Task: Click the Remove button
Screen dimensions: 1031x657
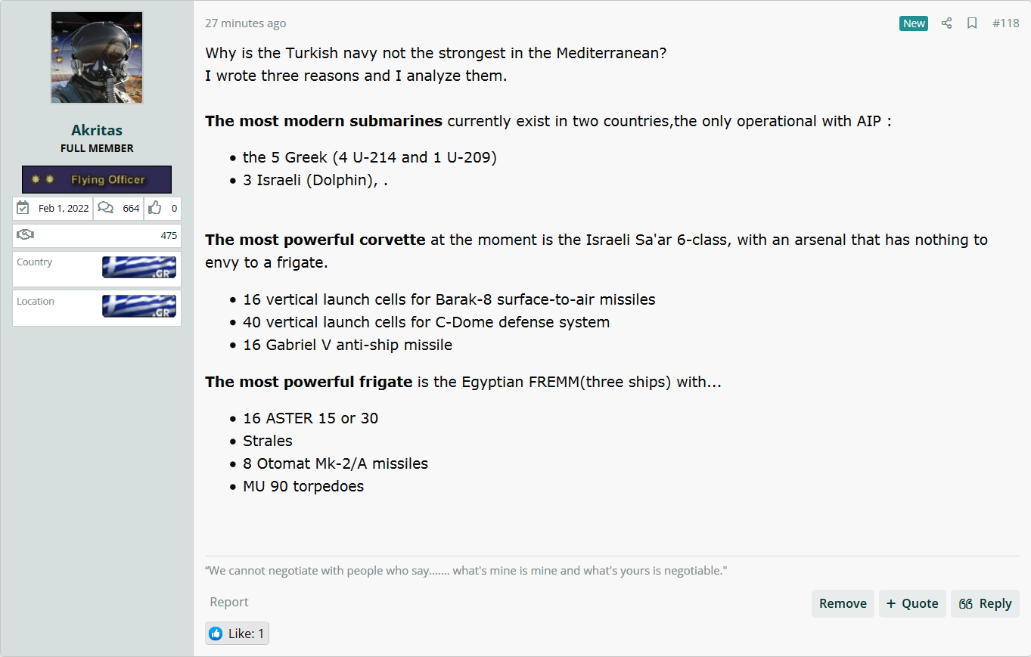Action: [843, 603]
